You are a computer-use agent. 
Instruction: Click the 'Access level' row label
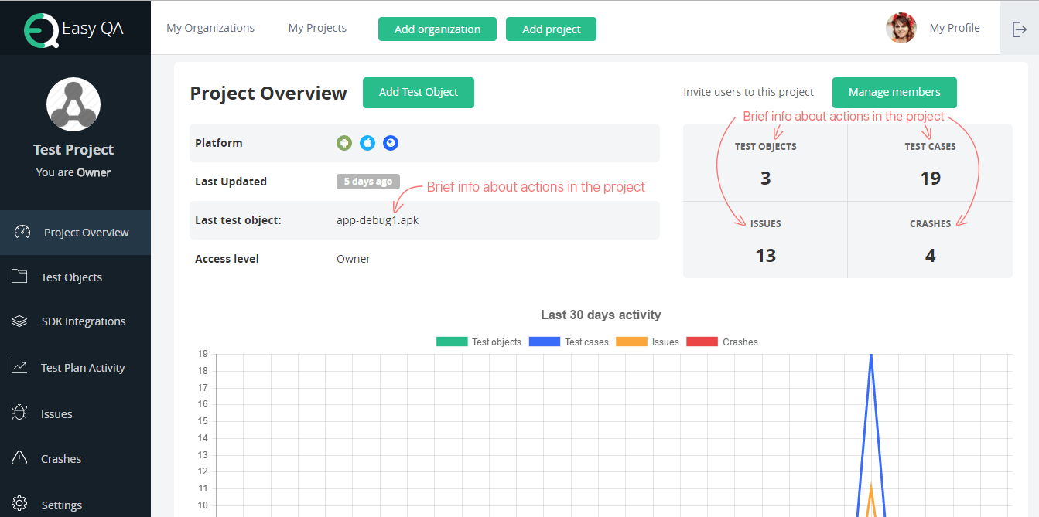227,259
